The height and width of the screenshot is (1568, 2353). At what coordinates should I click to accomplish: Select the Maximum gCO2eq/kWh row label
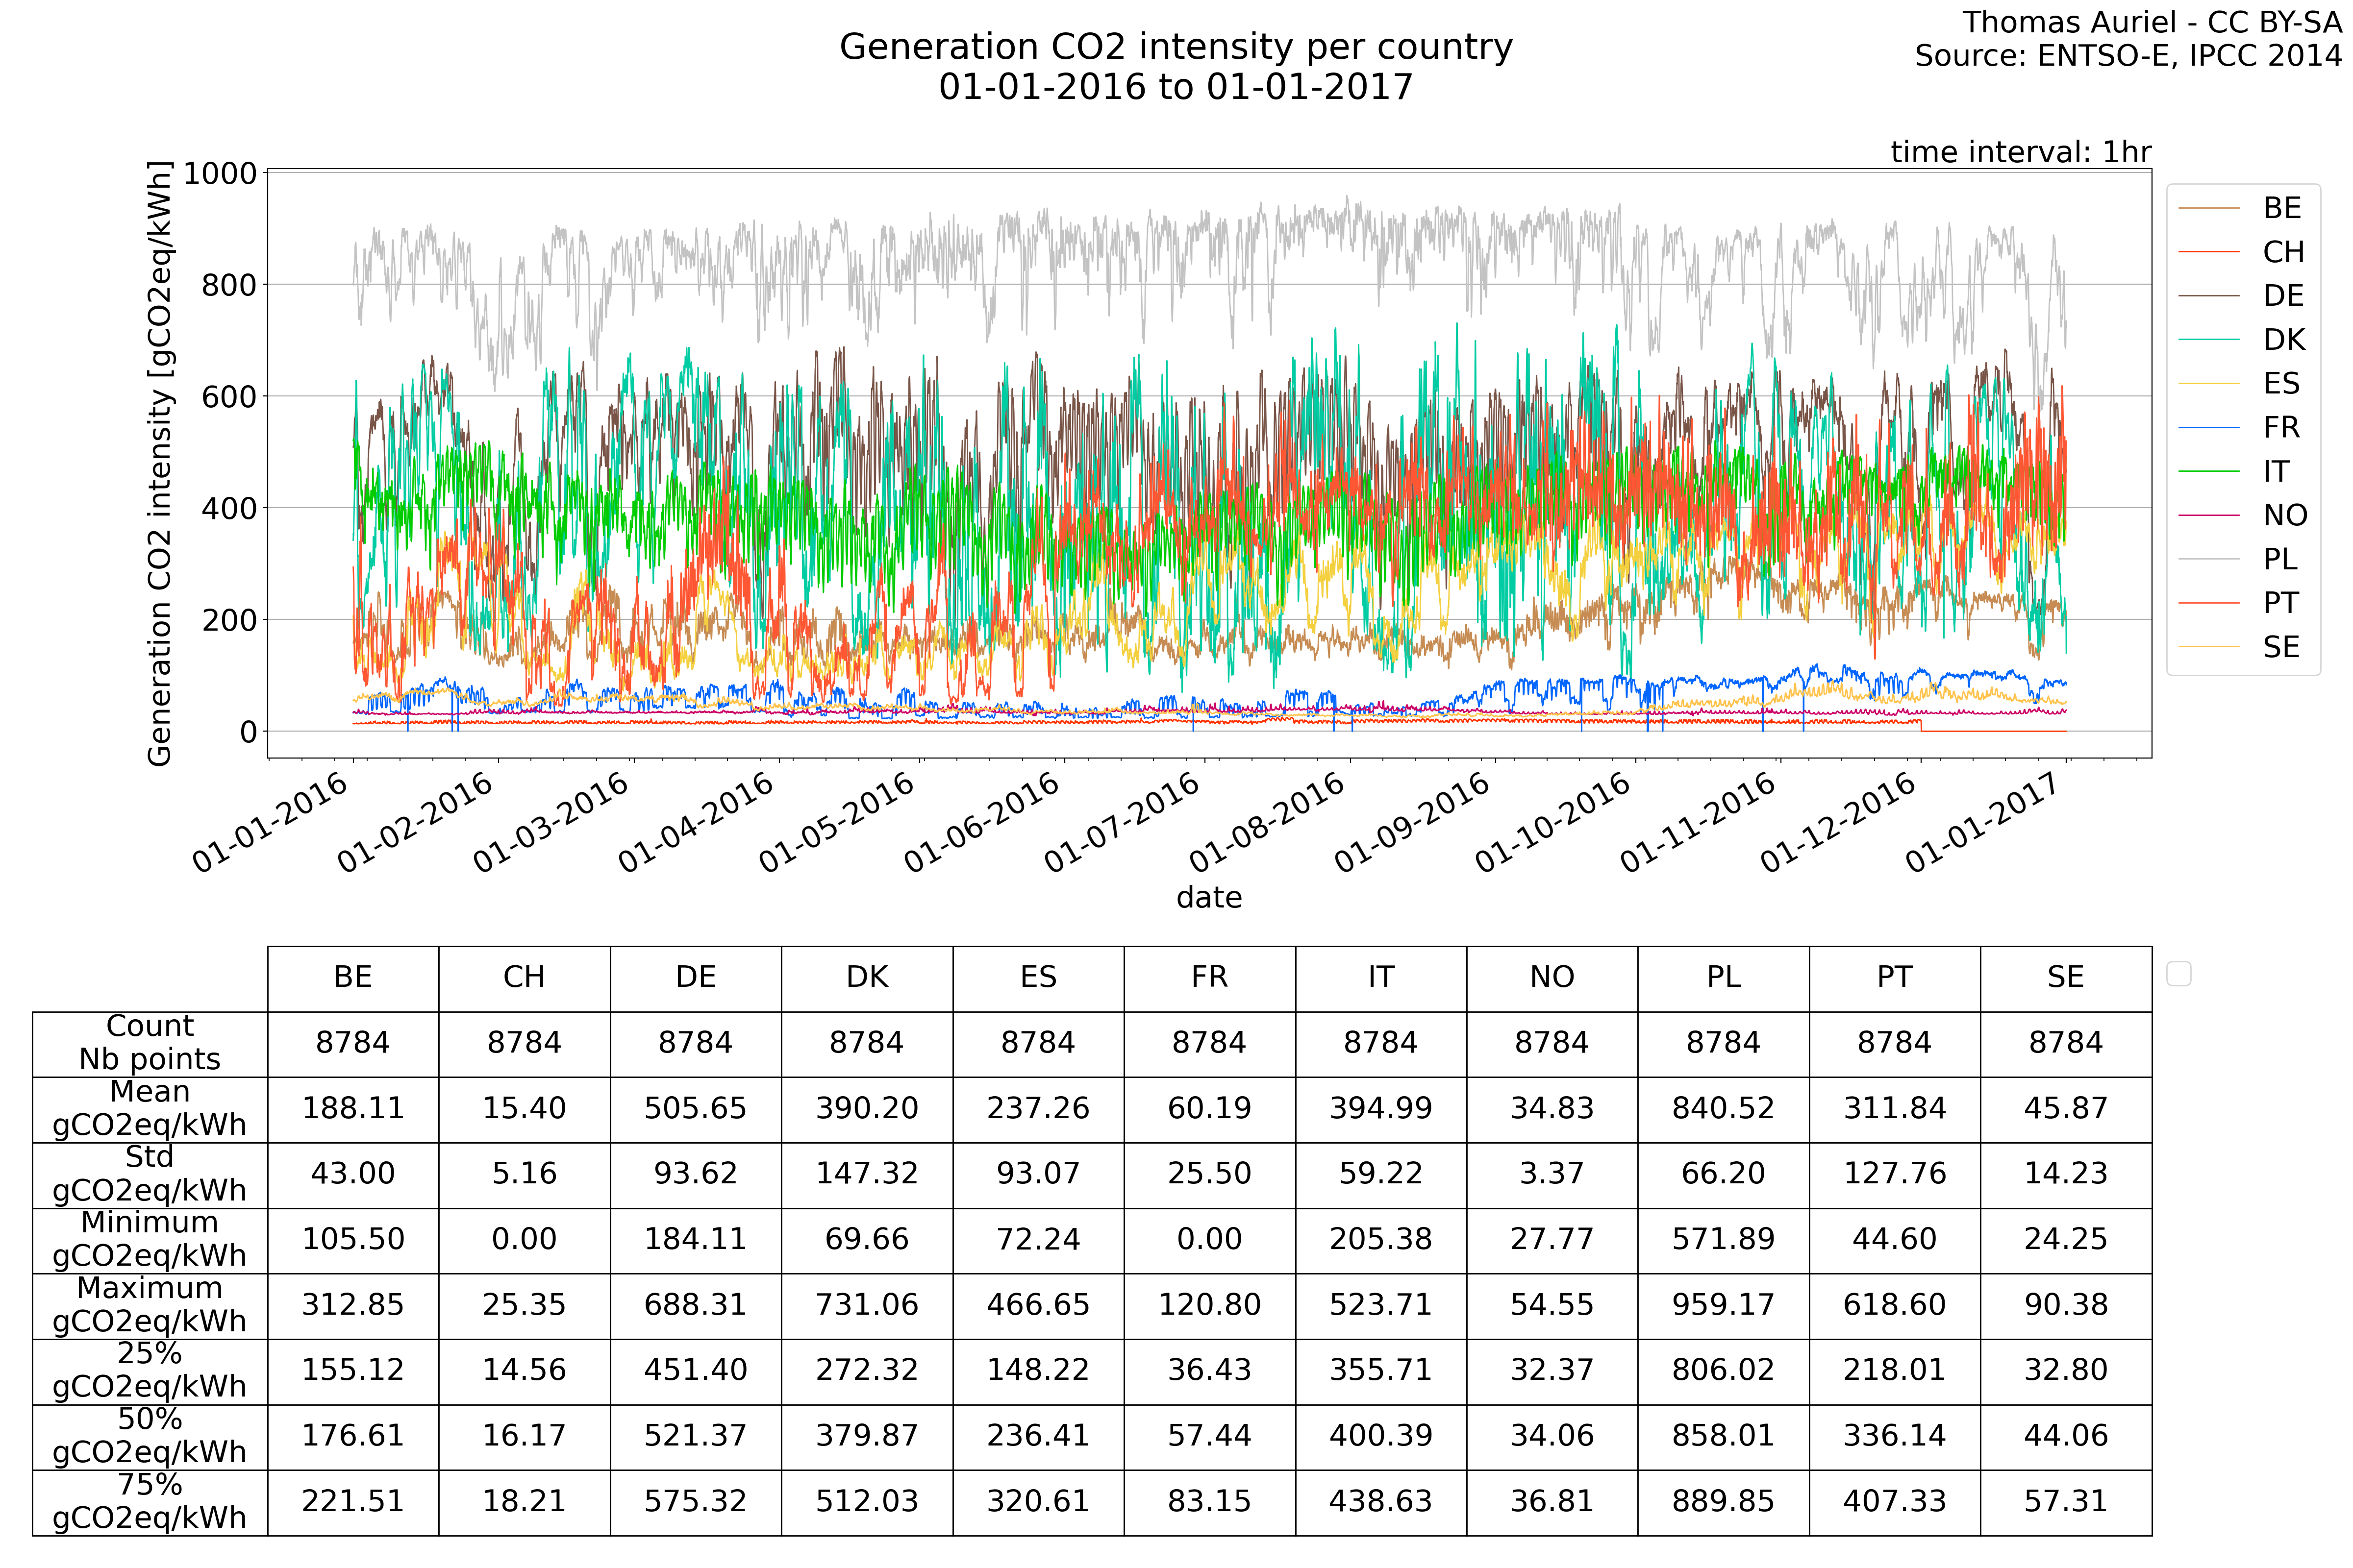pos(149,1304)
